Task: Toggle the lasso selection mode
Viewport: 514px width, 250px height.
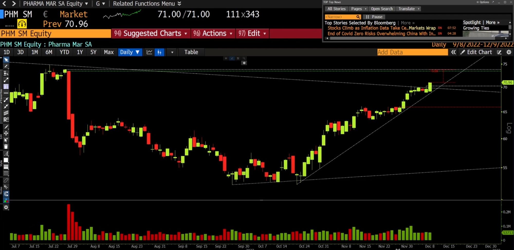Action: (6, 181)
